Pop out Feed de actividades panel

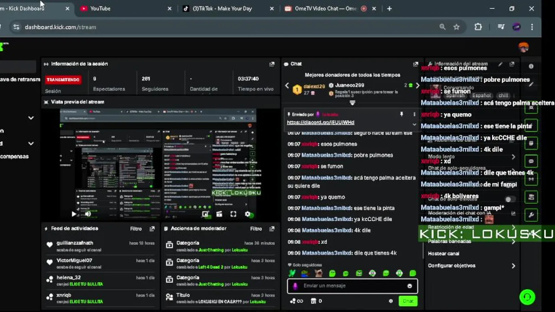152,229
